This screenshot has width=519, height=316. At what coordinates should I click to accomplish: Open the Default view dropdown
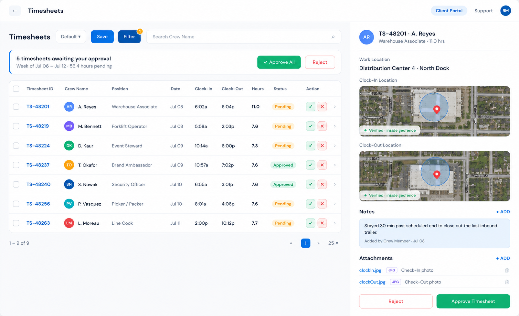[71, 37]
